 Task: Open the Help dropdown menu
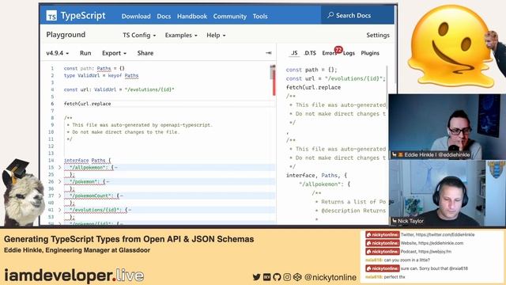point(216,35)
